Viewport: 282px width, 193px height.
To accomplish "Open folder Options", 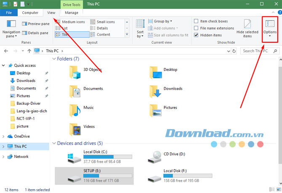I will 270,29.
